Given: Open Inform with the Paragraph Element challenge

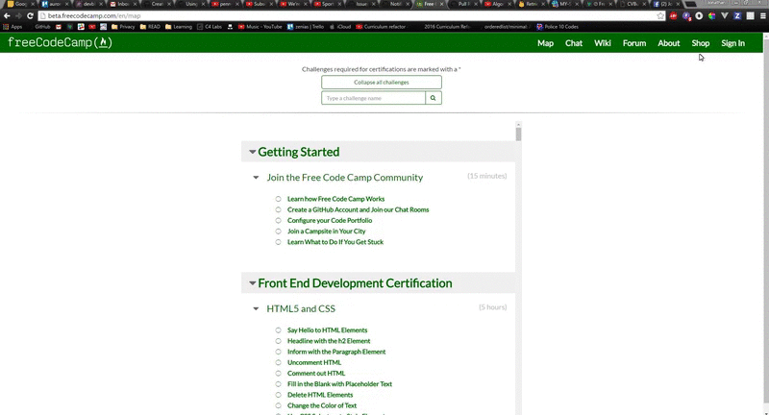Looking at the screenshot, I should (x=336, y=352).
